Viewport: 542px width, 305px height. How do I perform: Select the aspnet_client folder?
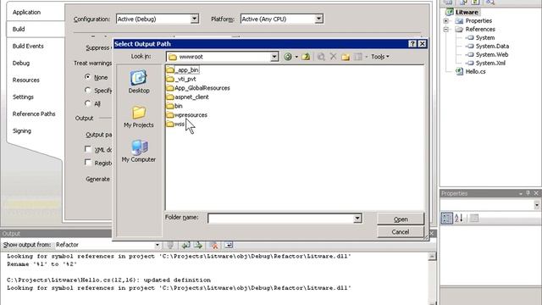point(187,97)
